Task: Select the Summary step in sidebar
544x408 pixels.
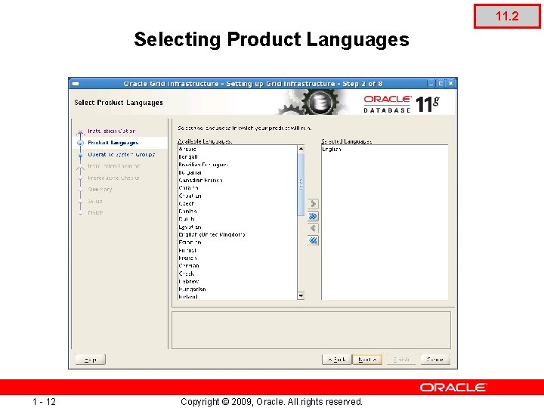Action: [x=100, y=190]
